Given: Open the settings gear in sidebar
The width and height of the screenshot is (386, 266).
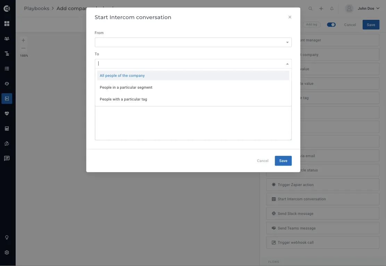Looking at the screenshot, I should 7,252.
